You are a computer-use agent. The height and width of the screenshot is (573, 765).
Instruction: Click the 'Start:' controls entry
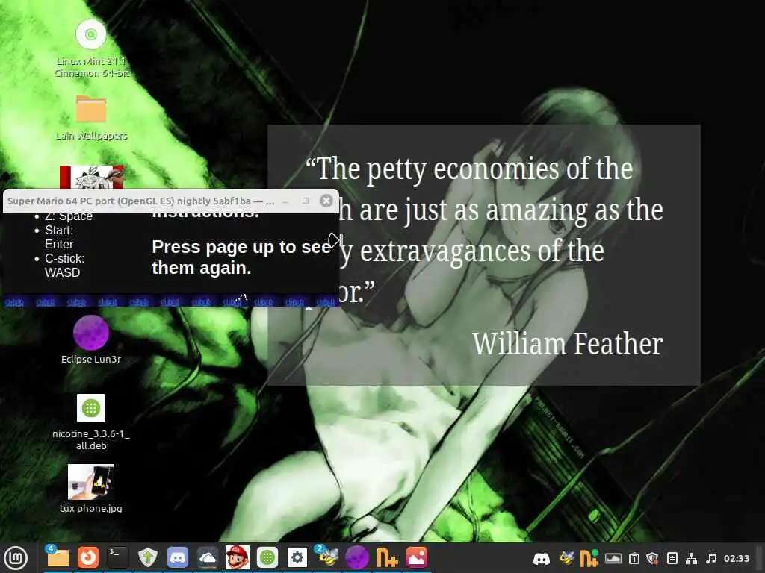[59, 230]
